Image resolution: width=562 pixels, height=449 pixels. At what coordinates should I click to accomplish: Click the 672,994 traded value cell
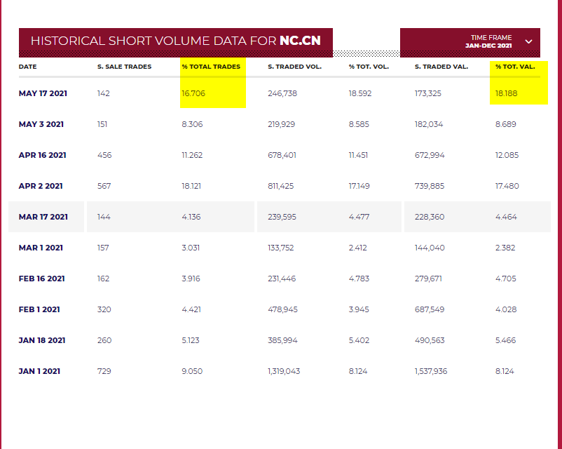(x=430, y=155)
